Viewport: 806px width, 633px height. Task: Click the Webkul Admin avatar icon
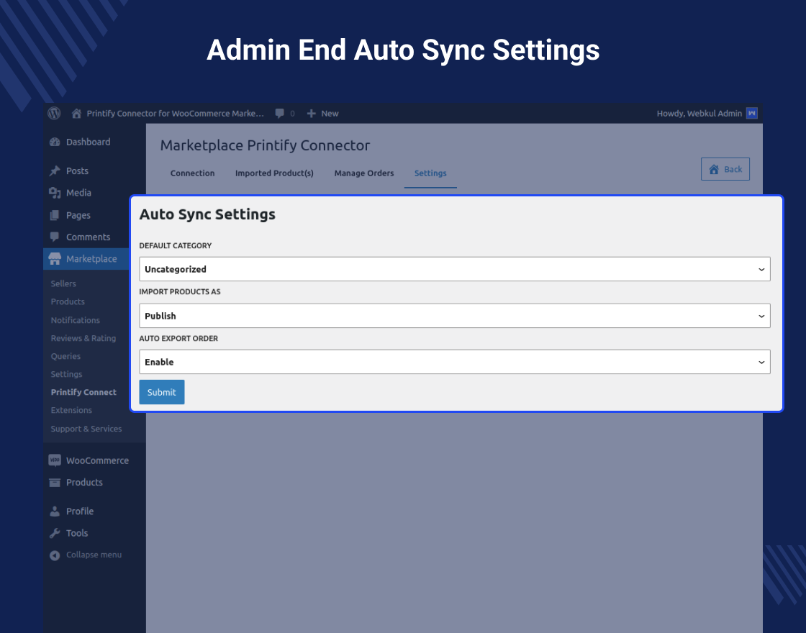point(751,113)
